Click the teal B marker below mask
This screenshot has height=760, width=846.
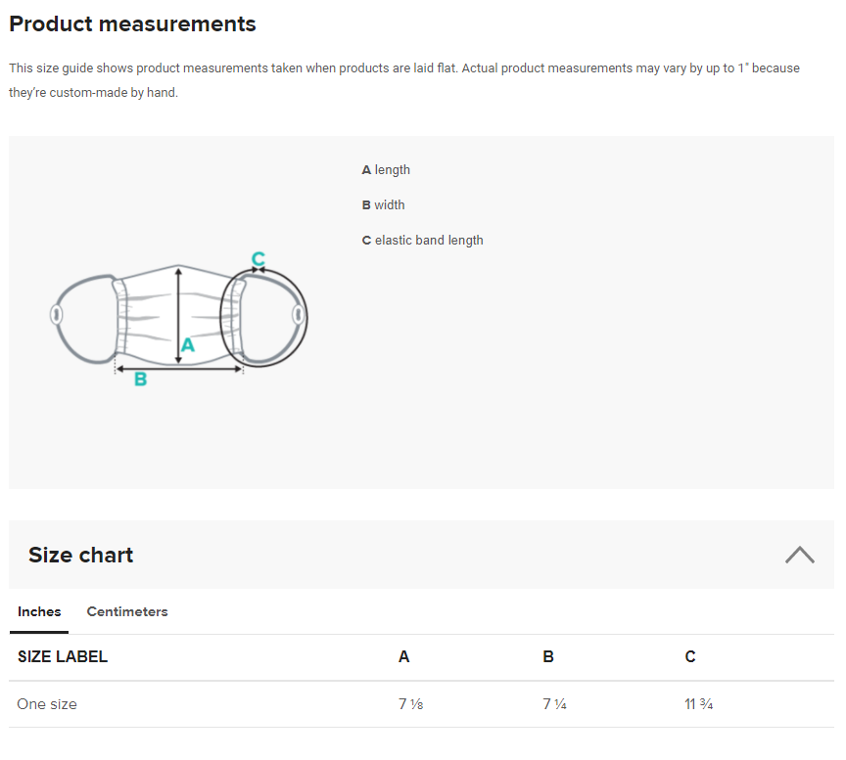click(x=140, y=379)
